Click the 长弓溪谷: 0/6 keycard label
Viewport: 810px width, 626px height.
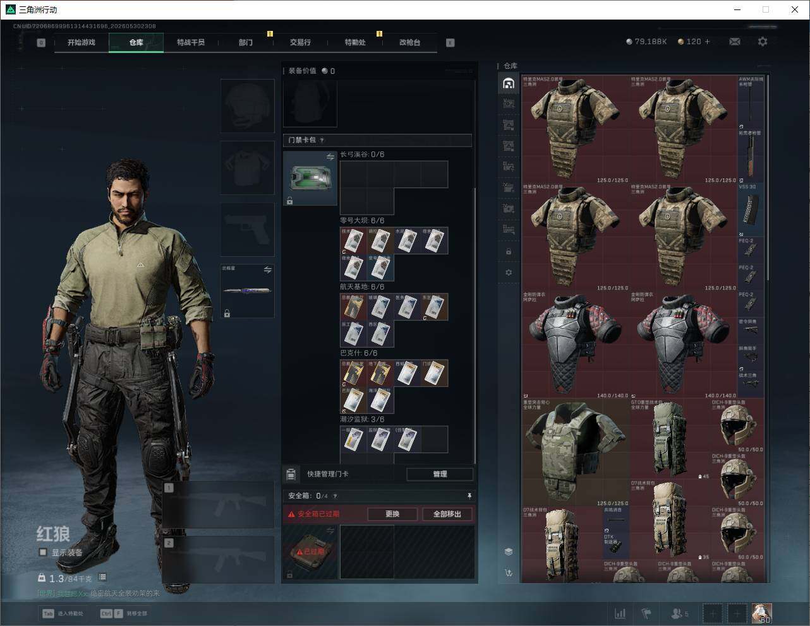pos(362,155)
